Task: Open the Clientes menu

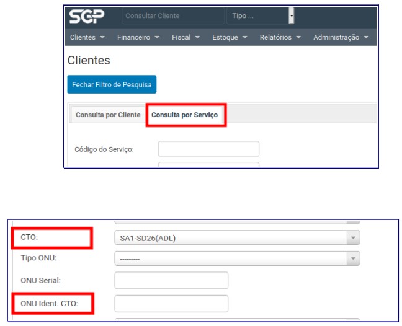Action: pyautogui.click(x=86, y=38)
